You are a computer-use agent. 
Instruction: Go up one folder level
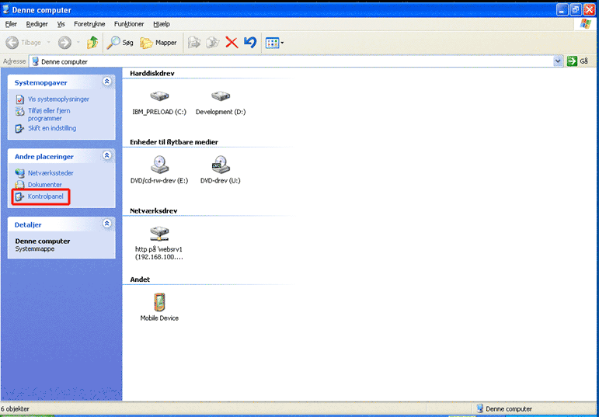[x=92, y=43]
